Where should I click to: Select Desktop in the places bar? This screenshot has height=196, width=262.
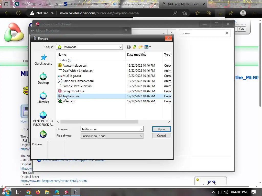(x=43, y=78)
